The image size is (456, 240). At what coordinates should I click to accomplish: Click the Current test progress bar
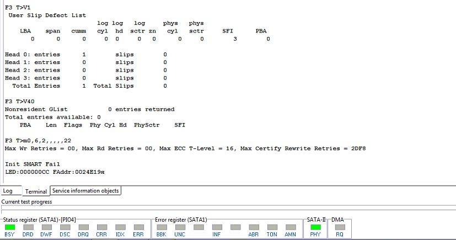pos(228,207)
